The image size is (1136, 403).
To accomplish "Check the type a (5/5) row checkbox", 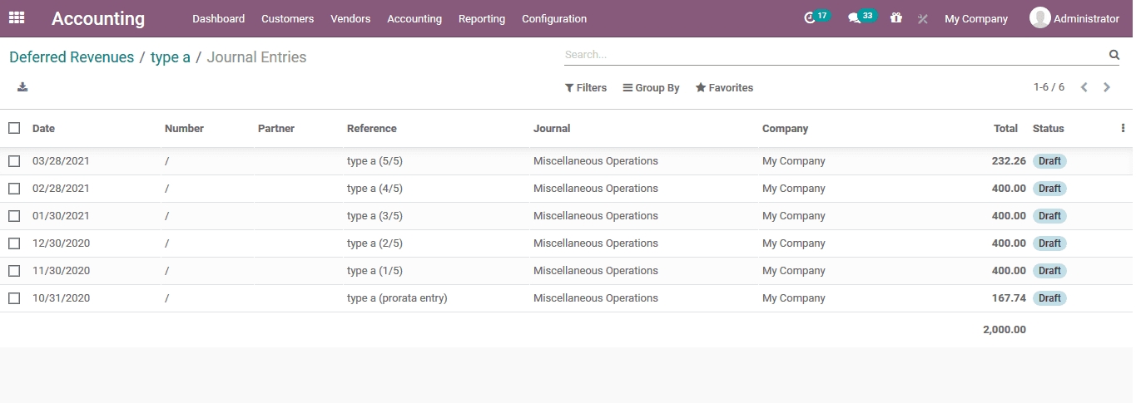I will 14,161.
